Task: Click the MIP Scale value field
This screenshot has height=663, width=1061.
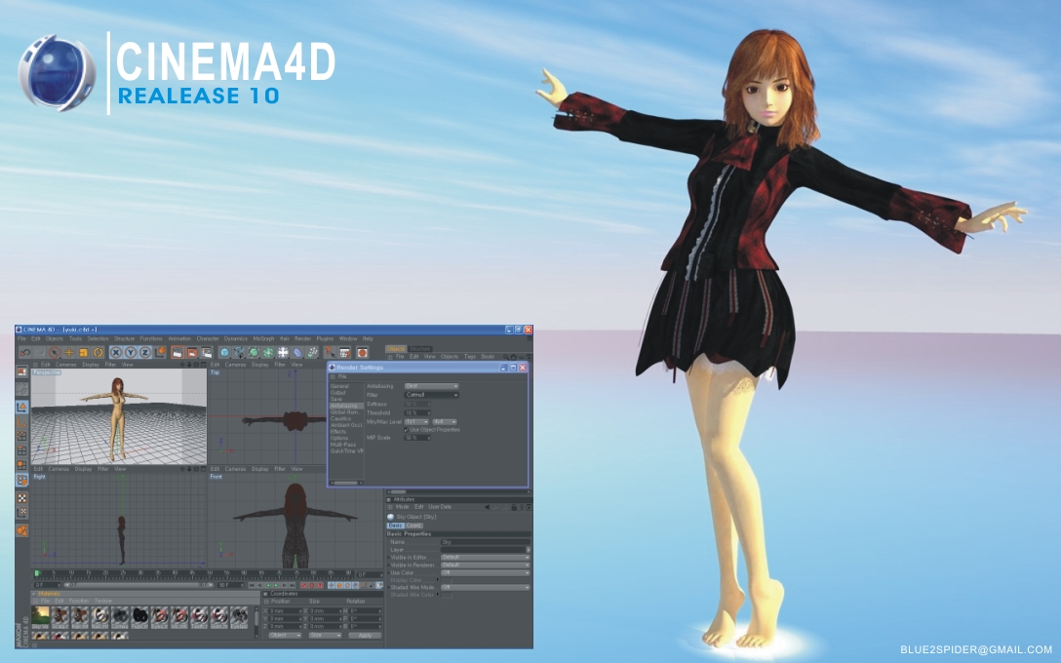Action: pos(415,438)
